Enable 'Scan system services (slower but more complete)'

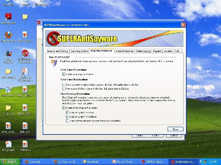coord(67,121)
